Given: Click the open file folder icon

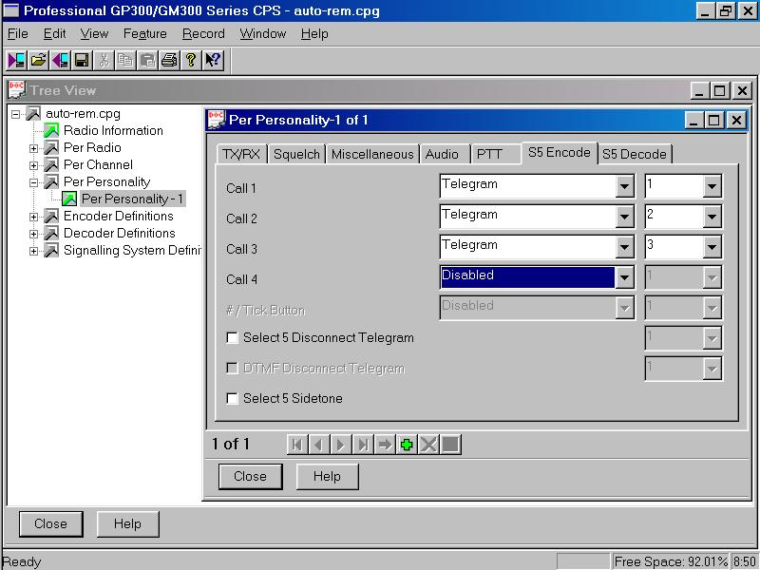Looking at the screenshot, I should 38,60.
